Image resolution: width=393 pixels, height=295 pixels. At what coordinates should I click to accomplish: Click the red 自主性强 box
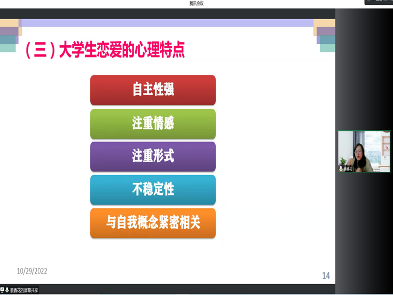pos(153,90)
